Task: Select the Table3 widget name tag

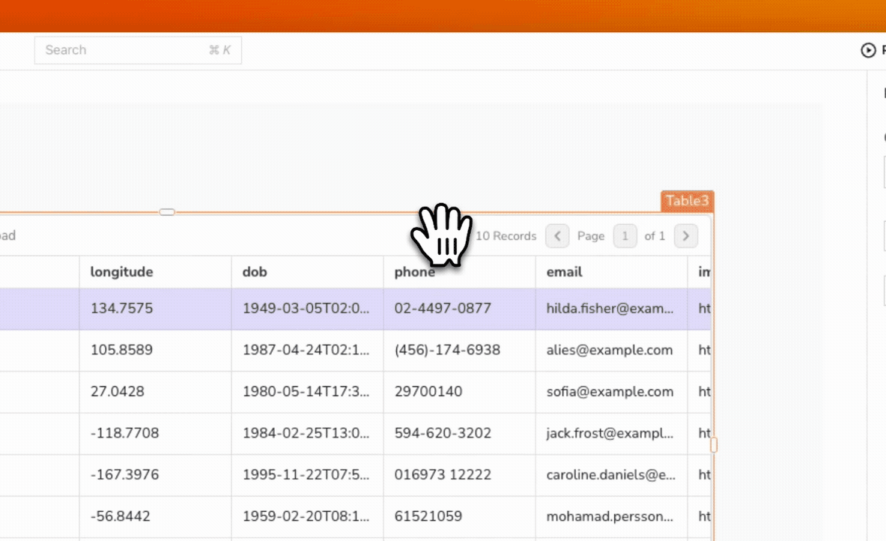Action: 687,201
